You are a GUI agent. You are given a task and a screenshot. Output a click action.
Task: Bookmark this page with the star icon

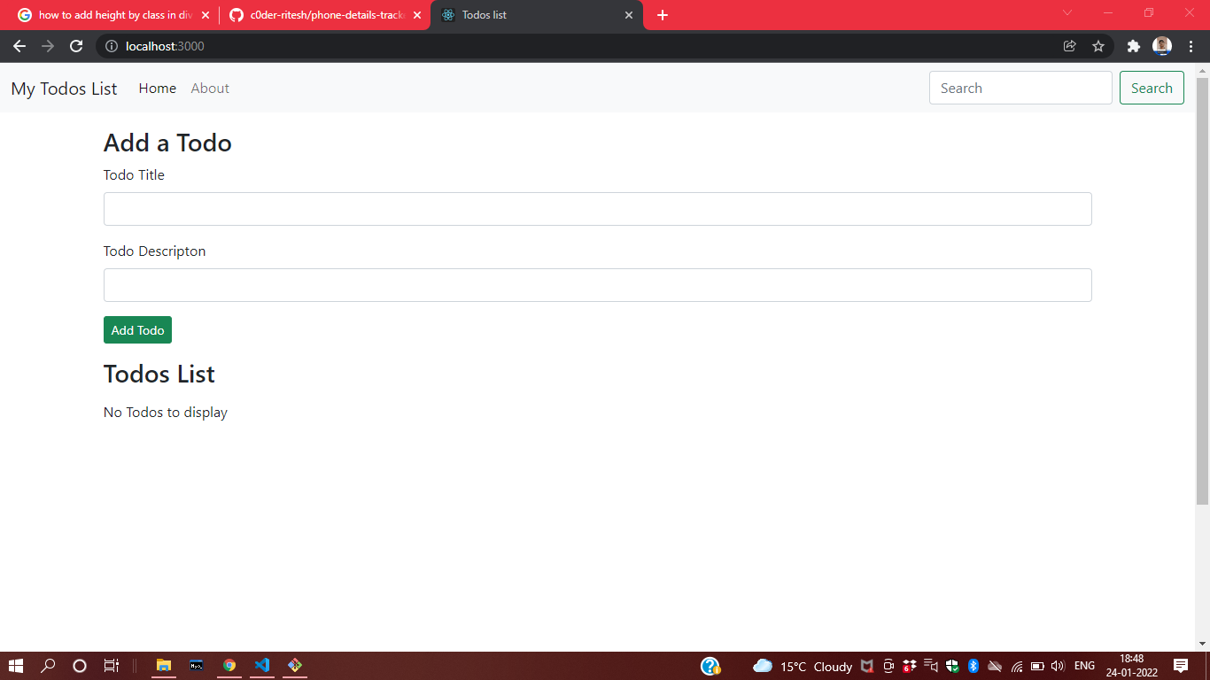pyautogui.click(x=1098, y=46)
